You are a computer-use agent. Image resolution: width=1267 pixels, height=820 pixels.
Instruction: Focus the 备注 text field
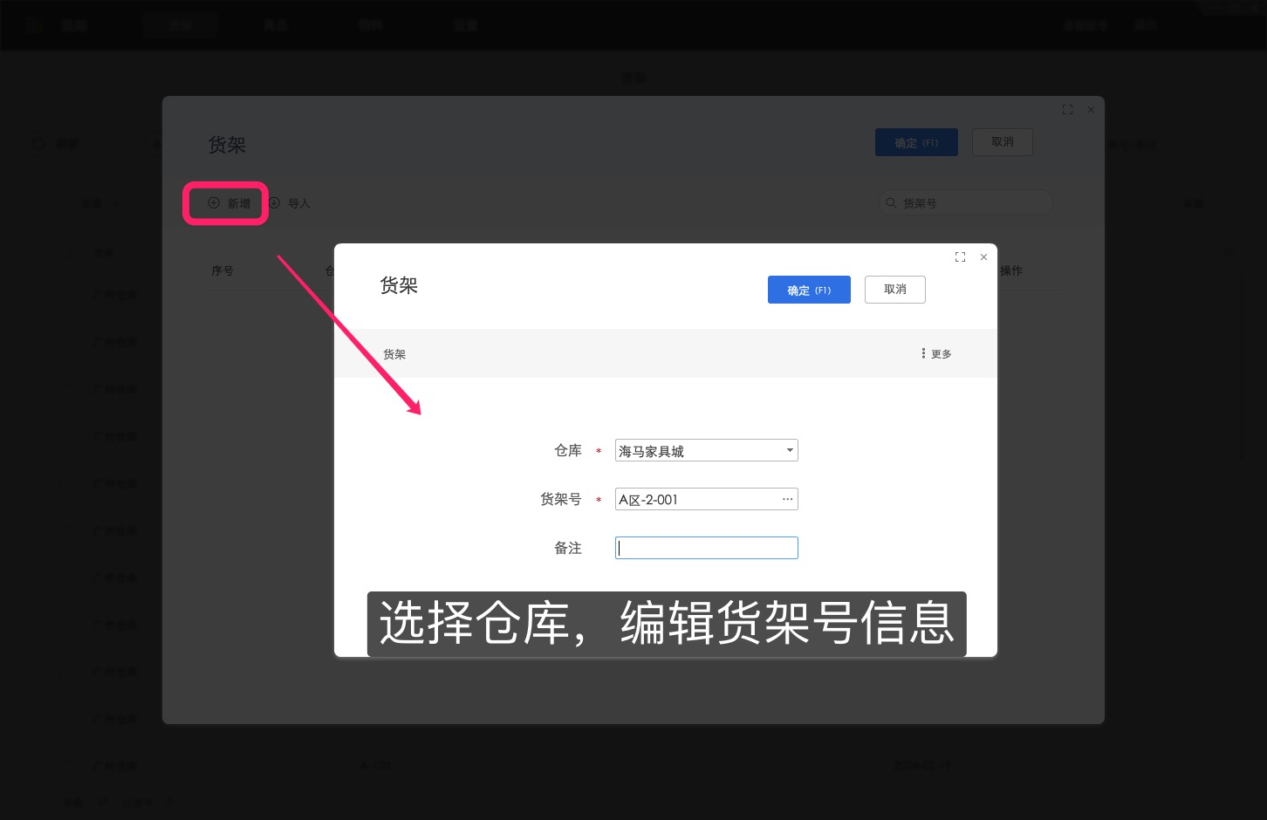click(x=706, y=548)
